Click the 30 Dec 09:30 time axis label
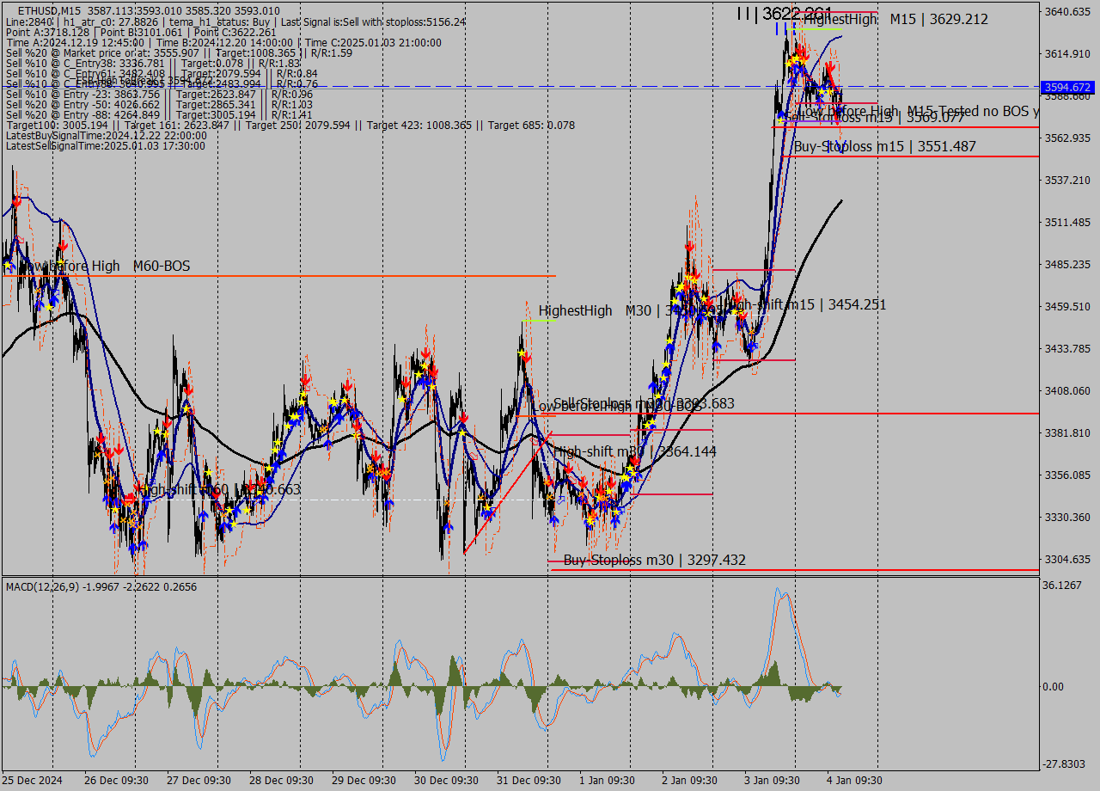This screenshot has height=791, width=1100. [446, 780]
